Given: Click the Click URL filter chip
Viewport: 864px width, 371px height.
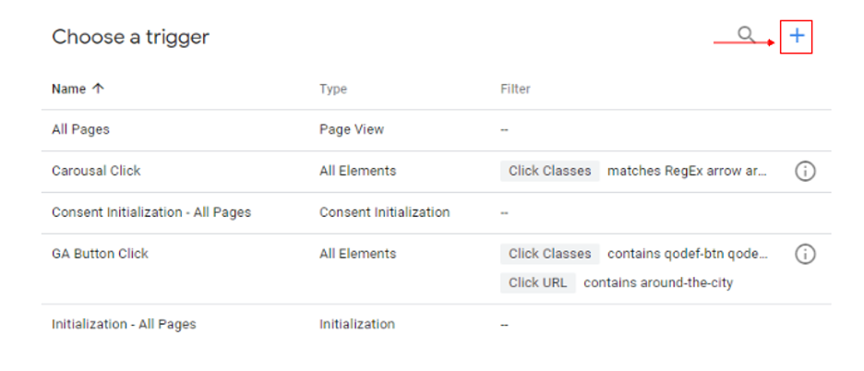Looking at the screenshot, I should pos(538,282).
